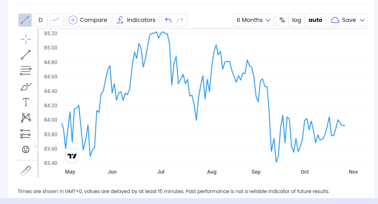The width and height of the screenshot is (378, 204).
Task: Open the chart patterns tool
Action: click(x=26, y=118)
